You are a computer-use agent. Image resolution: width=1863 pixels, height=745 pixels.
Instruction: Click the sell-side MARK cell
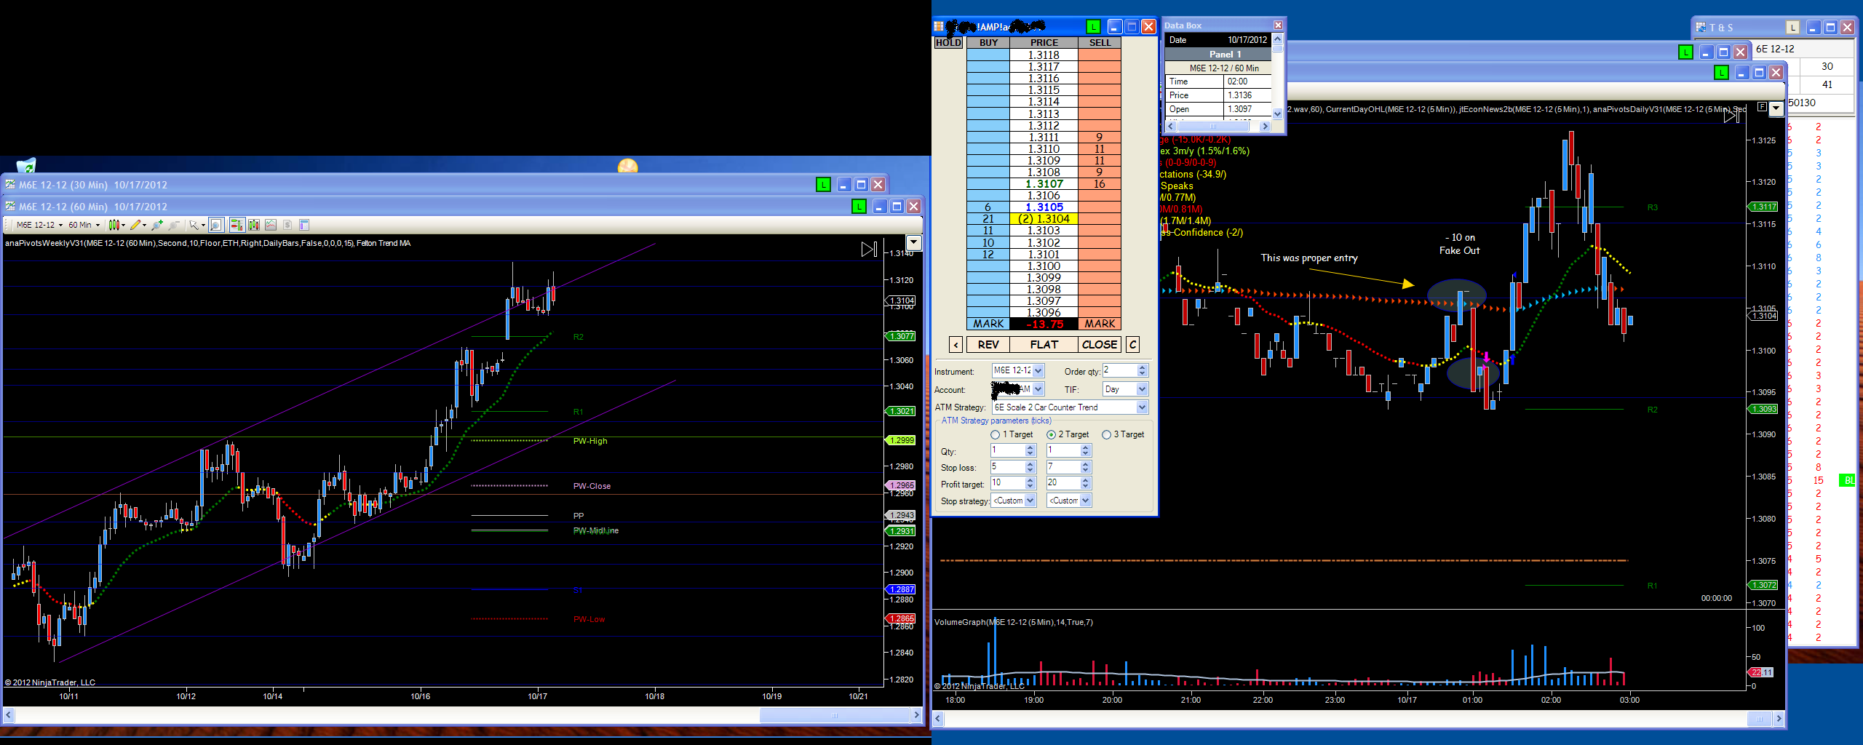[1100, 324]
